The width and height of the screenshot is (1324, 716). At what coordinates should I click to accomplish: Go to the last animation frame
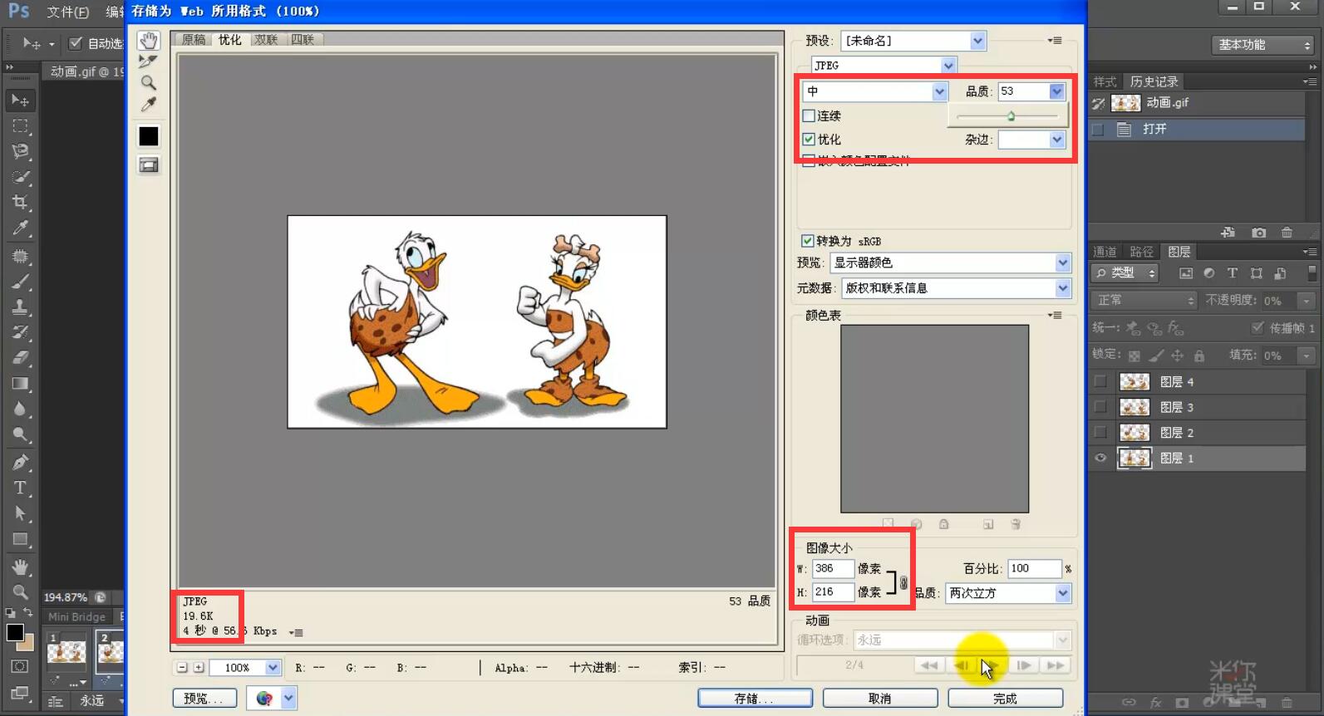click(x=1056, y=665)
